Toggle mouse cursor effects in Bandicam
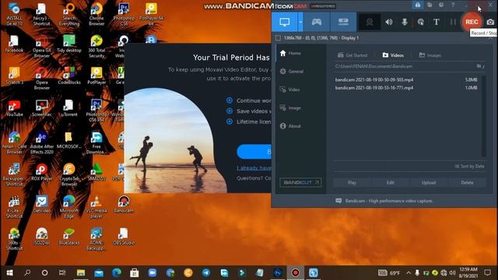Image resolution: width=498 pixels, height=280 pixels. click(x=420, y=22)
